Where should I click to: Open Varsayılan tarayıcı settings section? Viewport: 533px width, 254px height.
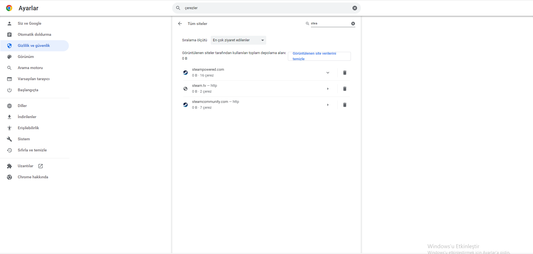(x=34, y=79)
